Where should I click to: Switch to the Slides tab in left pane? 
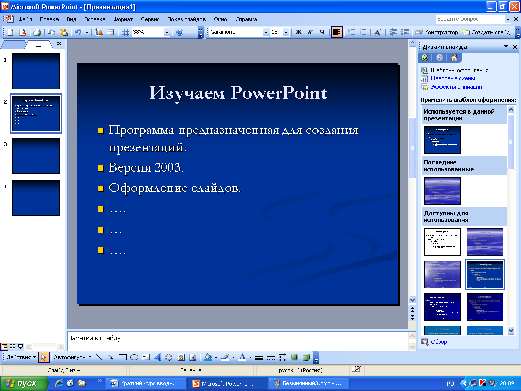point(38,44)
